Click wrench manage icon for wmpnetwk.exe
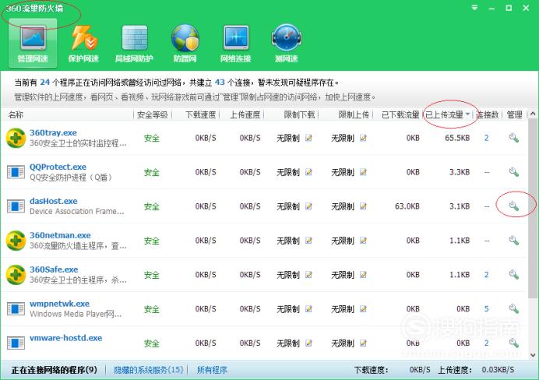Viewport: 539px width, 380px height. point(513,308)
